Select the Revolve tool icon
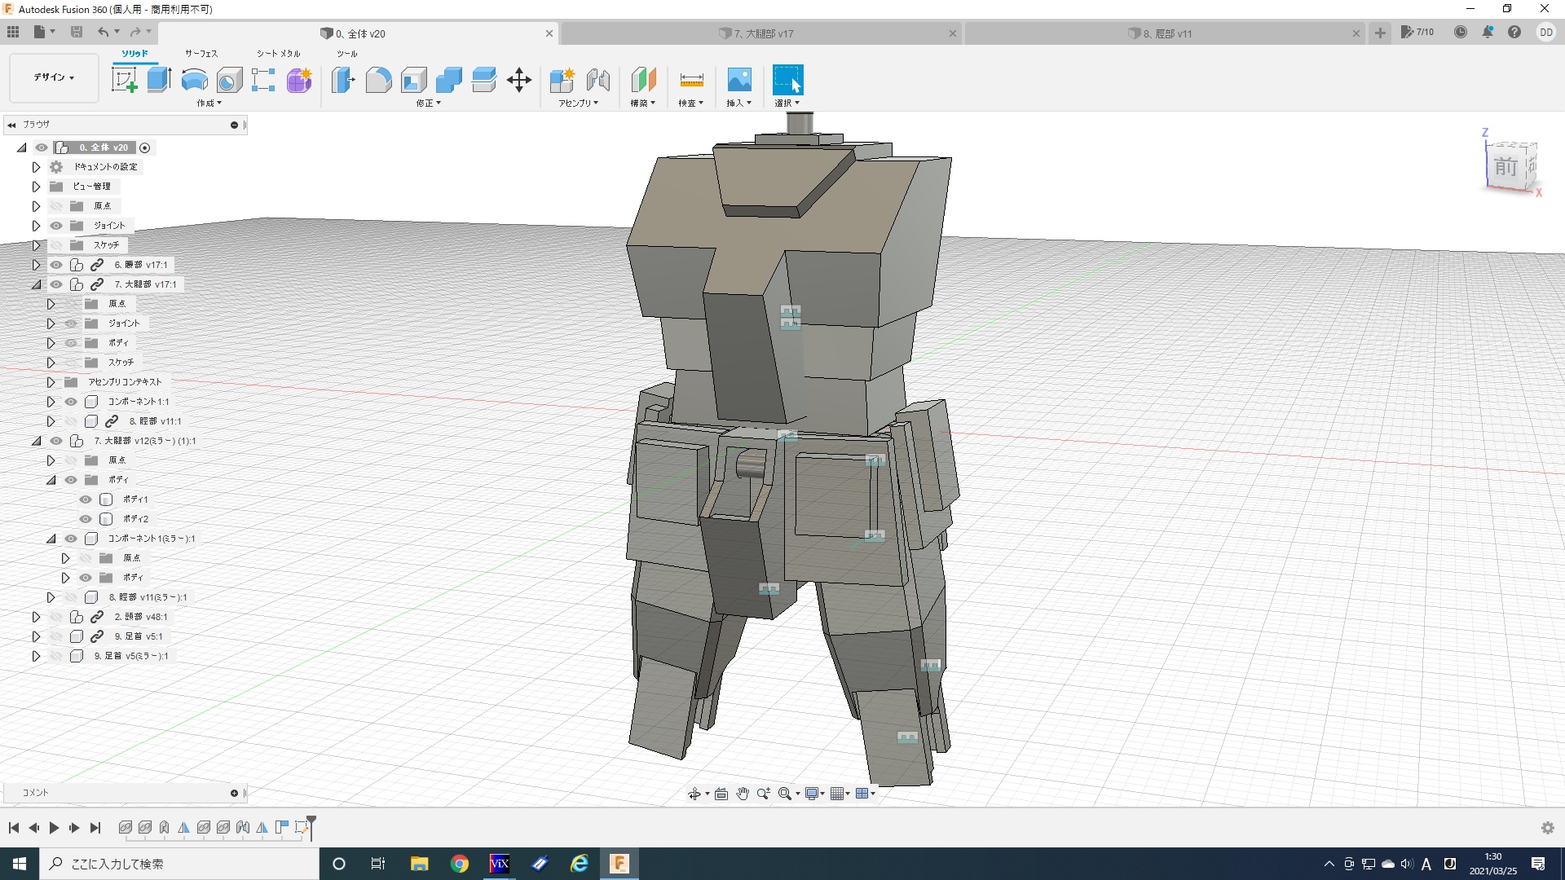Screen dimensions: 1565x880 [194, 80]
